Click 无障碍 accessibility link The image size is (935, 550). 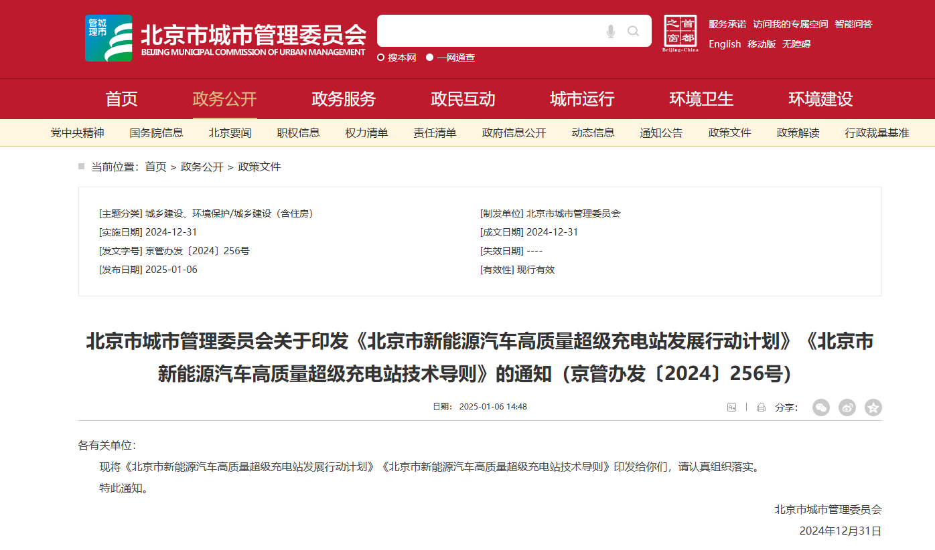[x=796, y=44]
